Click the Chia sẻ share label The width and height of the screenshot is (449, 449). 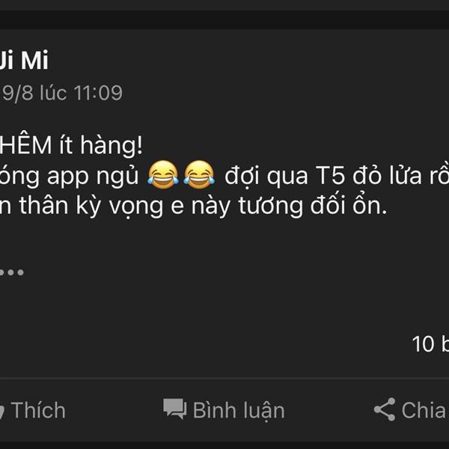click(425, 410)
